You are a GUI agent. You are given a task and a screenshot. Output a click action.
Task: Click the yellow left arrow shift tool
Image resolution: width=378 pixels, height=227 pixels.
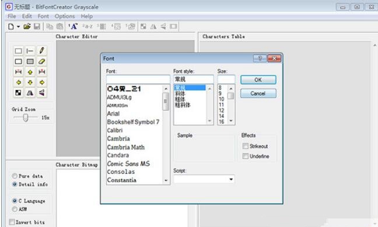click(x=18, y=82)
